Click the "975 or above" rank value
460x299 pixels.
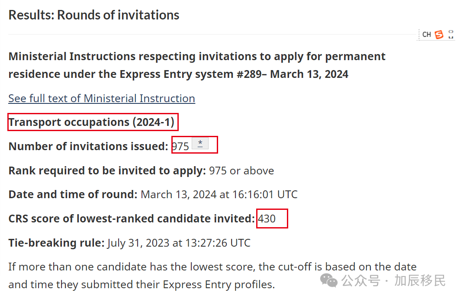tap(241, 170)
